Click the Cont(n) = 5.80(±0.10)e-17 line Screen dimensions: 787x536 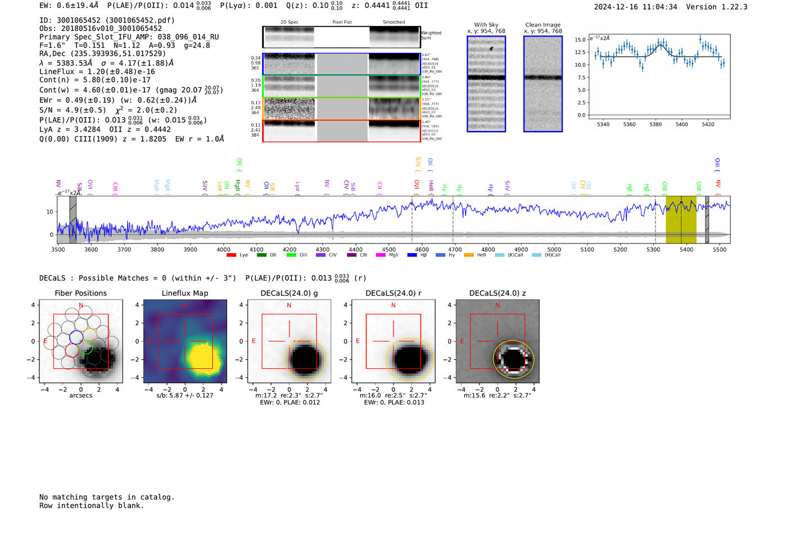95,80
